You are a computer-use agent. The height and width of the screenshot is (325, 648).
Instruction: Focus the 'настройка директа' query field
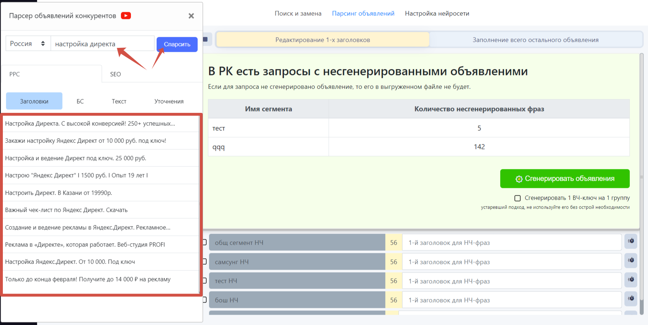coord(102,44)
